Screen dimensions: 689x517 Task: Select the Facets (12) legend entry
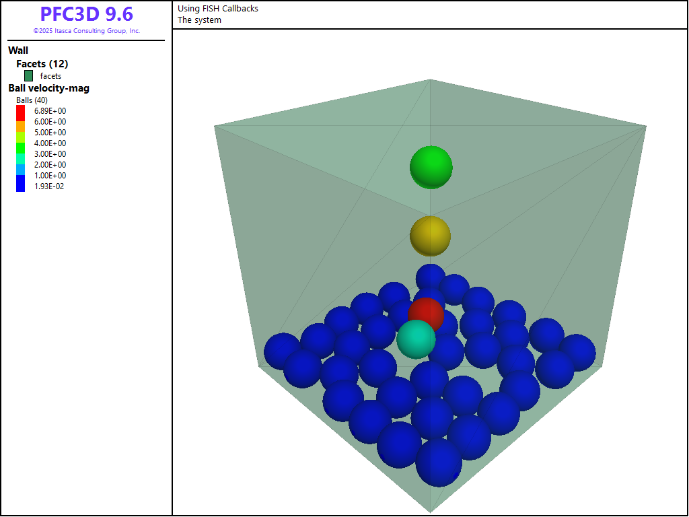(42, 64)
